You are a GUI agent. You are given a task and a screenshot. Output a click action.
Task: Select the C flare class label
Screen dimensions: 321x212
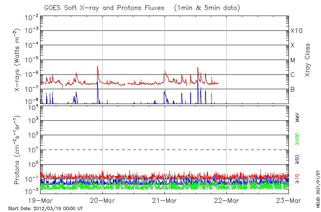pyautogui.click(x=293, y=75)
